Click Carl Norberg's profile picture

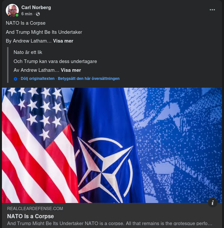point(12,10)
